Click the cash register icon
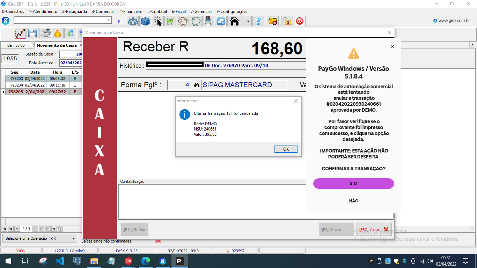 point(45,33)
